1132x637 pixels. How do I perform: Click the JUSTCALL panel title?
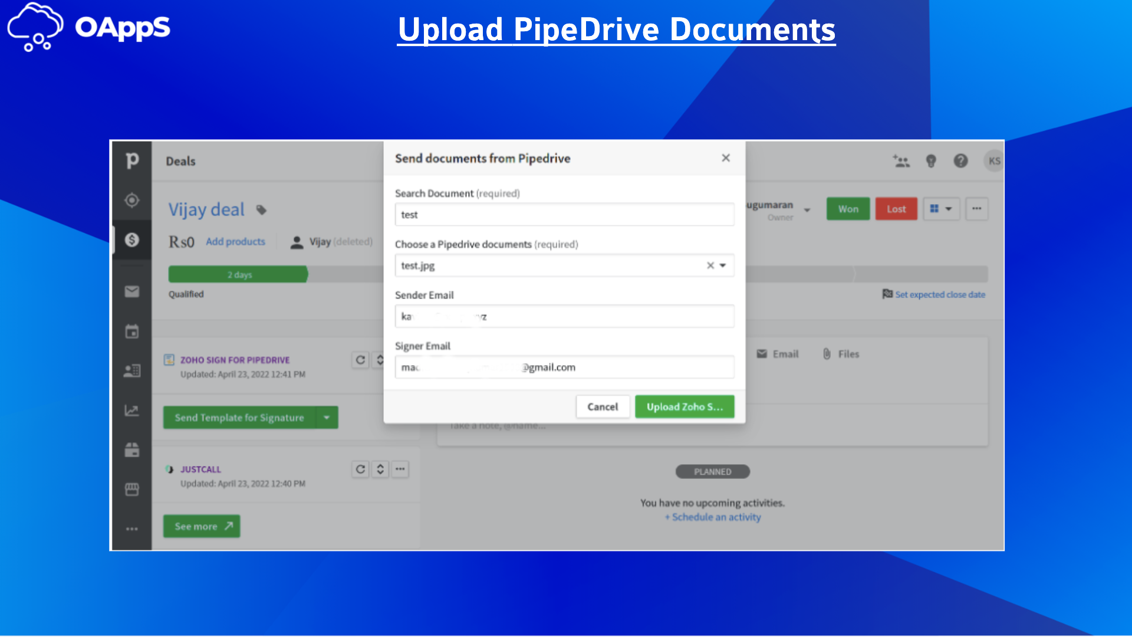point(200,469)
